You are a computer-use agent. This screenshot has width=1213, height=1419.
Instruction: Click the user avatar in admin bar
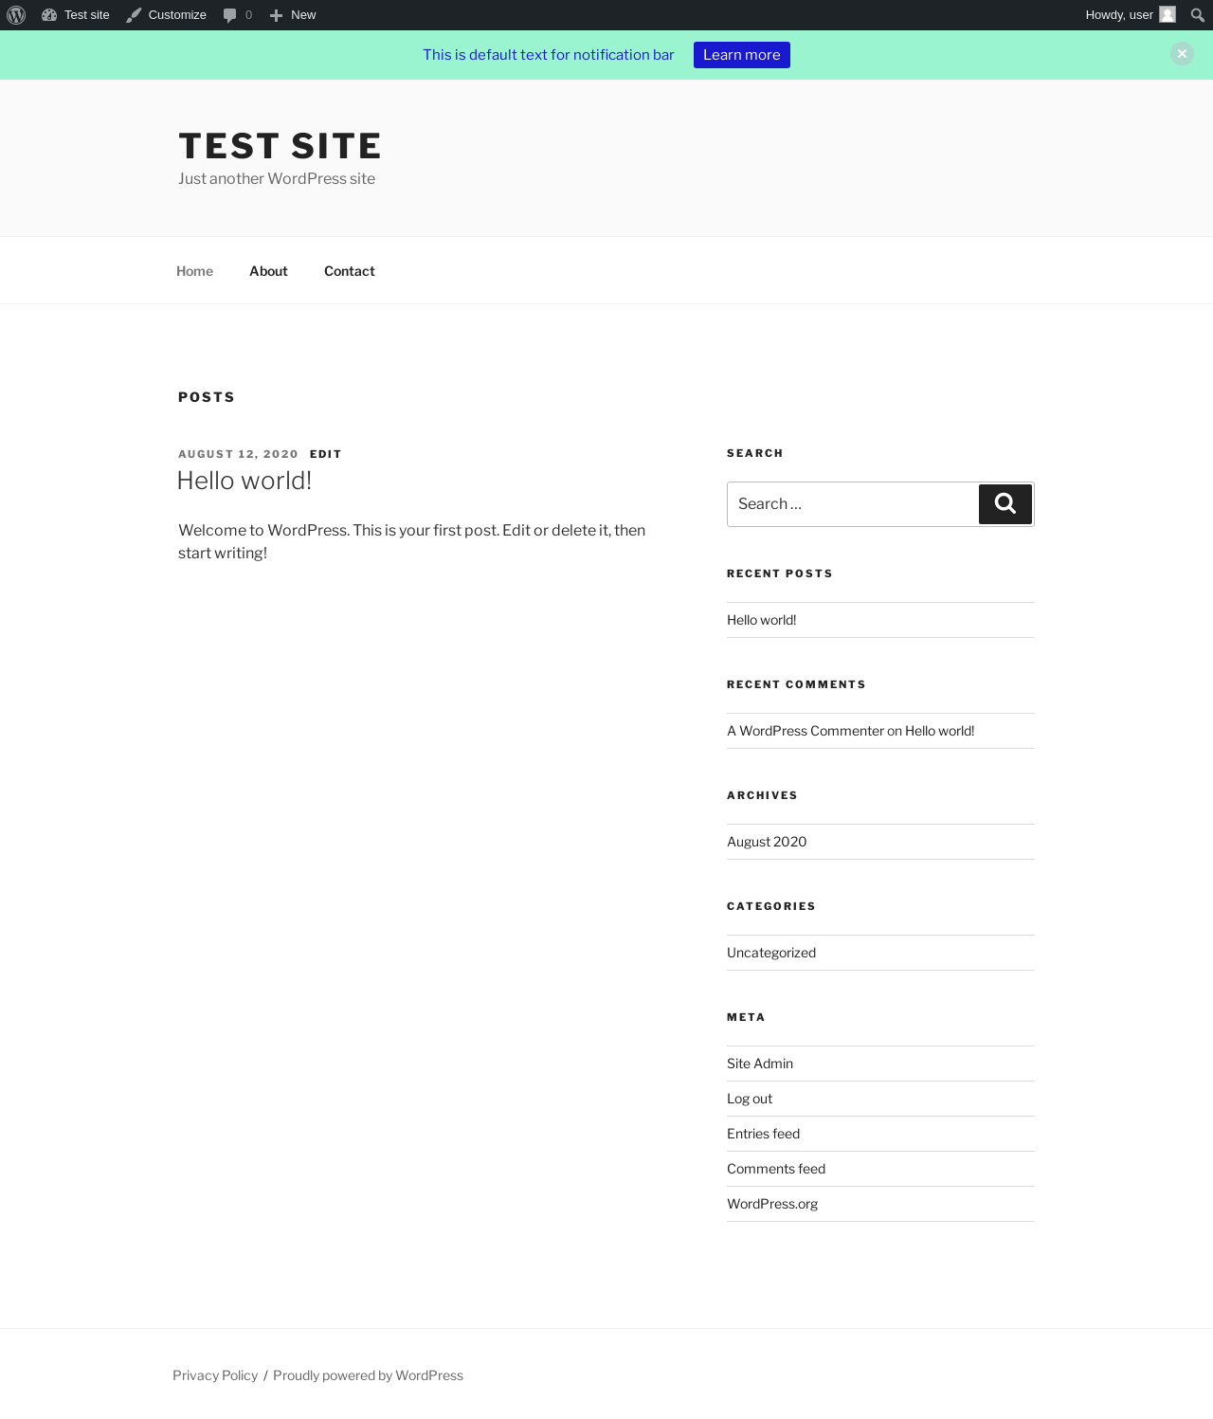[1168, 15]
